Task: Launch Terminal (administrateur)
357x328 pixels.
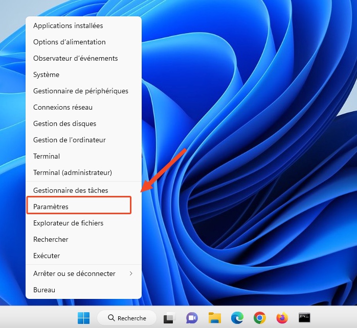Action: click(x=73, y=172)
